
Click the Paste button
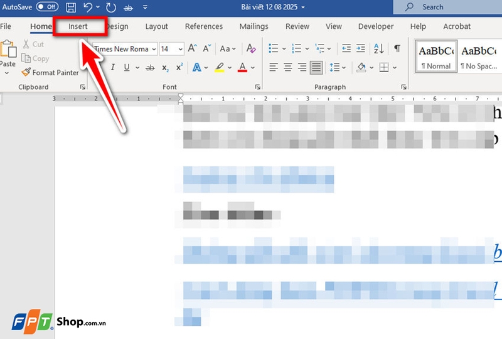[x=8, y=55]
